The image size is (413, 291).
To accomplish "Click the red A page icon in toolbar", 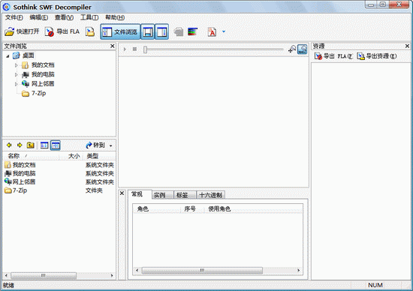I will tap(212, 31).
